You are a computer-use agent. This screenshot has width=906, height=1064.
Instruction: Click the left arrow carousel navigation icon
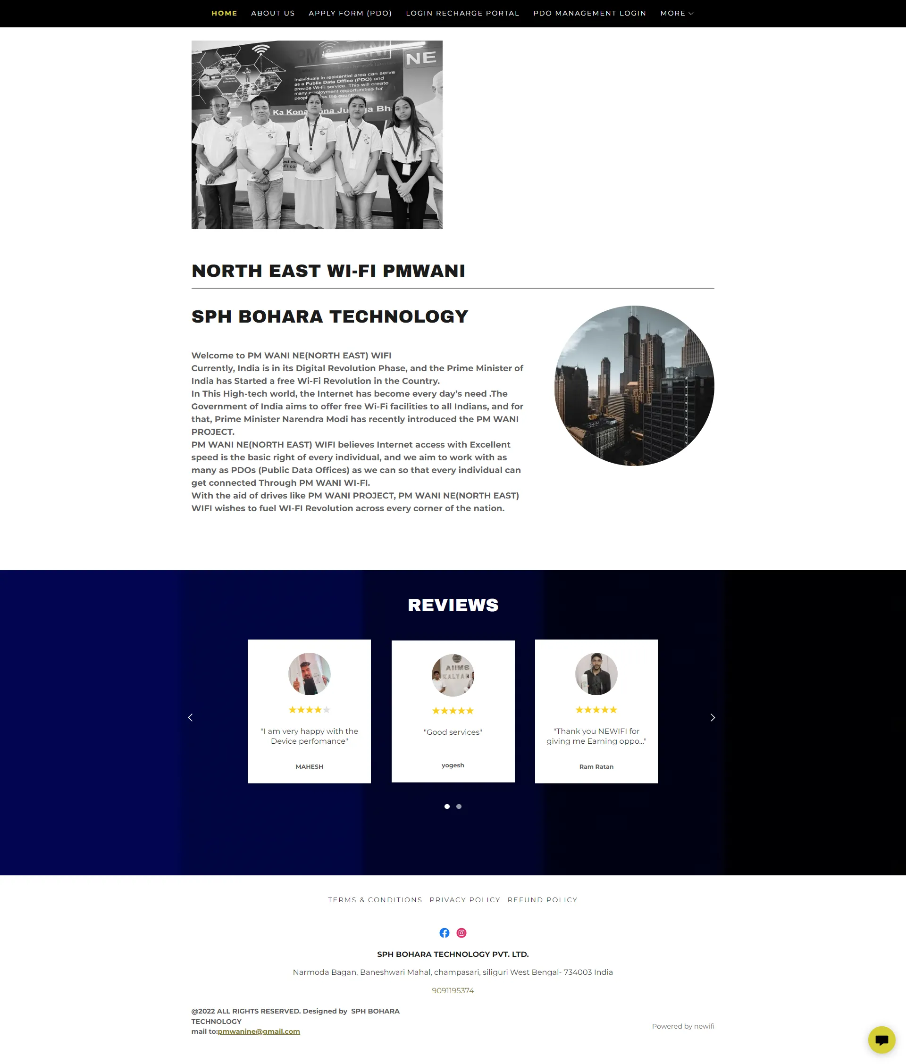pyautogui.click(x=190, y=716)
